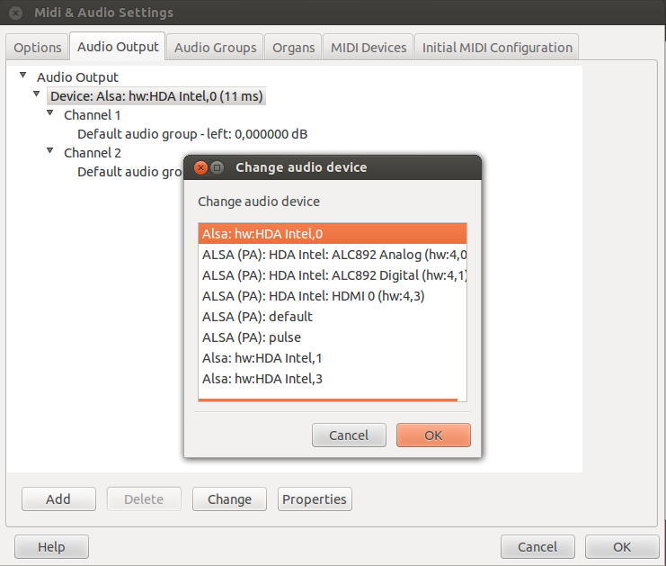Image resolution: width=666 pixels, height=566 pixels.
Task: Click OK in Change audio device dialog
Action: click(x=433, y=435)
